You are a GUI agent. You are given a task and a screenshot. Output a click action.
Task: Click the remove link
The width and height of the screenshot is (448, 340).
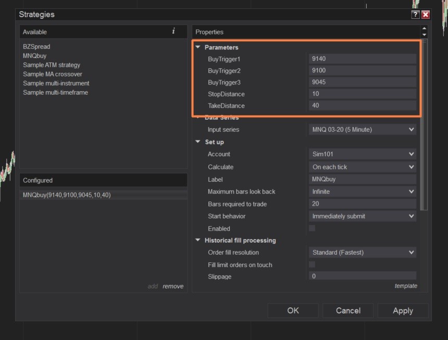[173, 286]
